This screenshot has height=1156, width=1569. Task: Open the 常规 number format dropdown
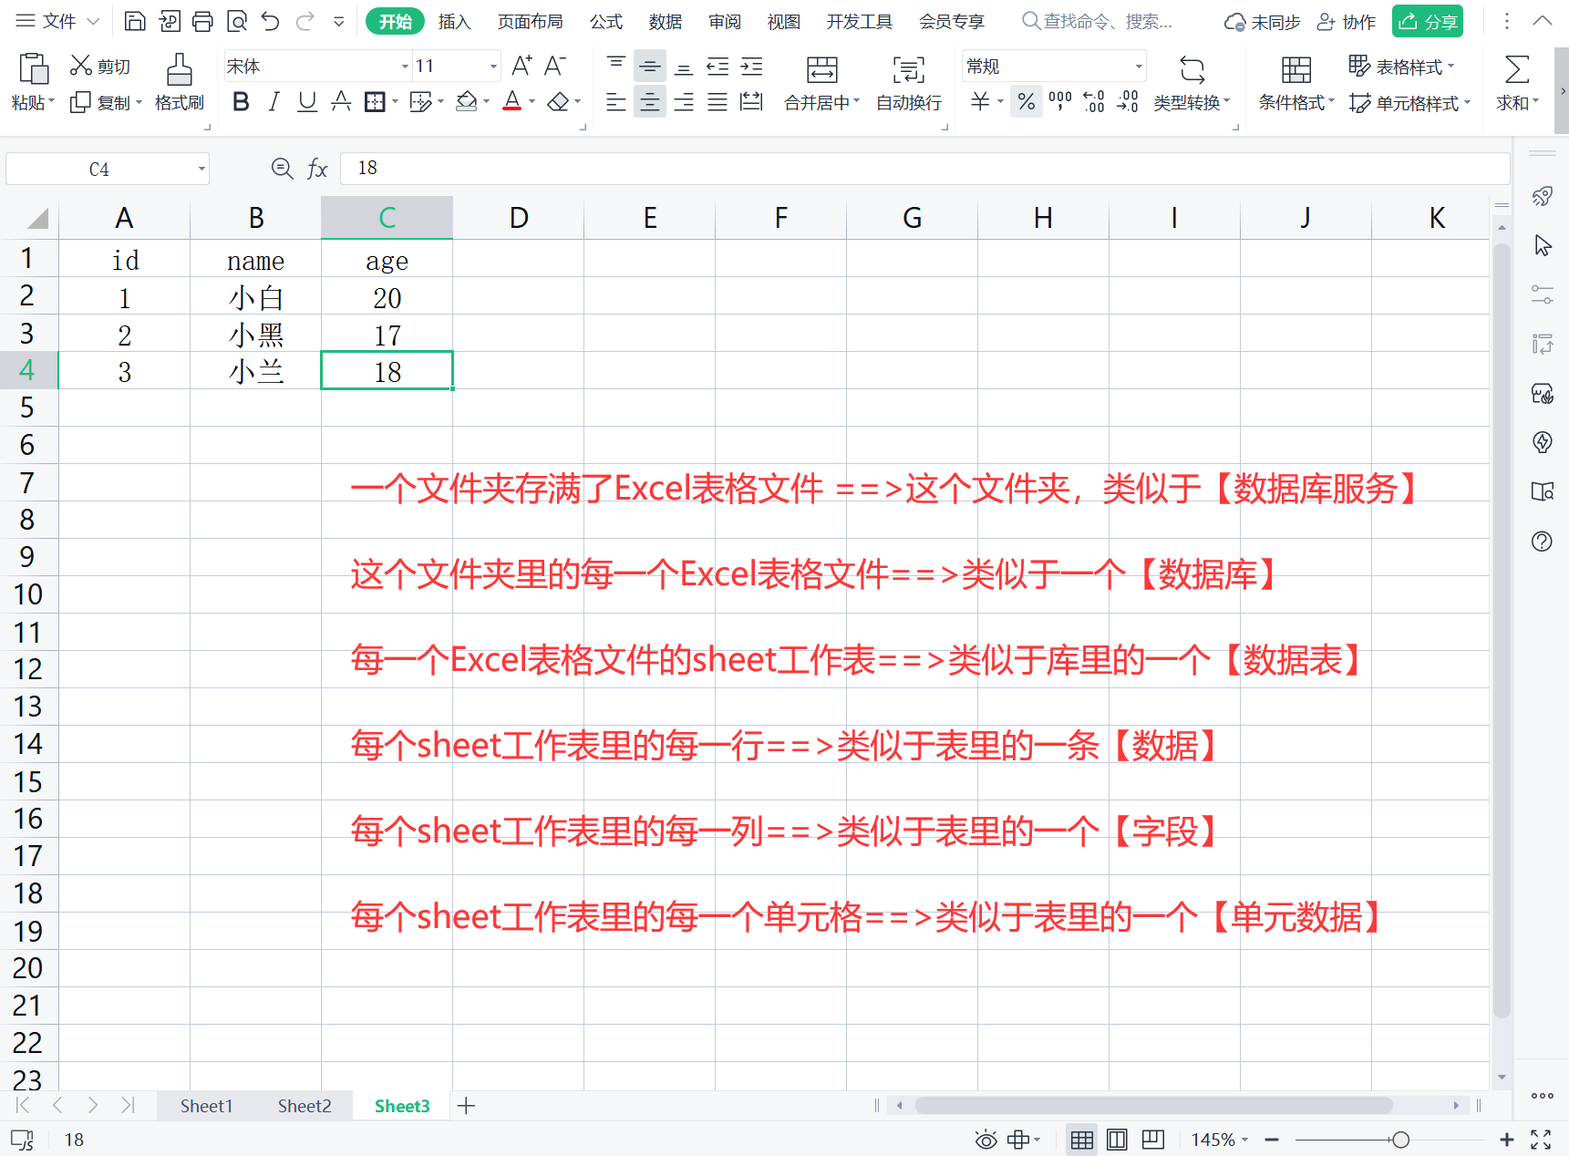pos(1137,66)
